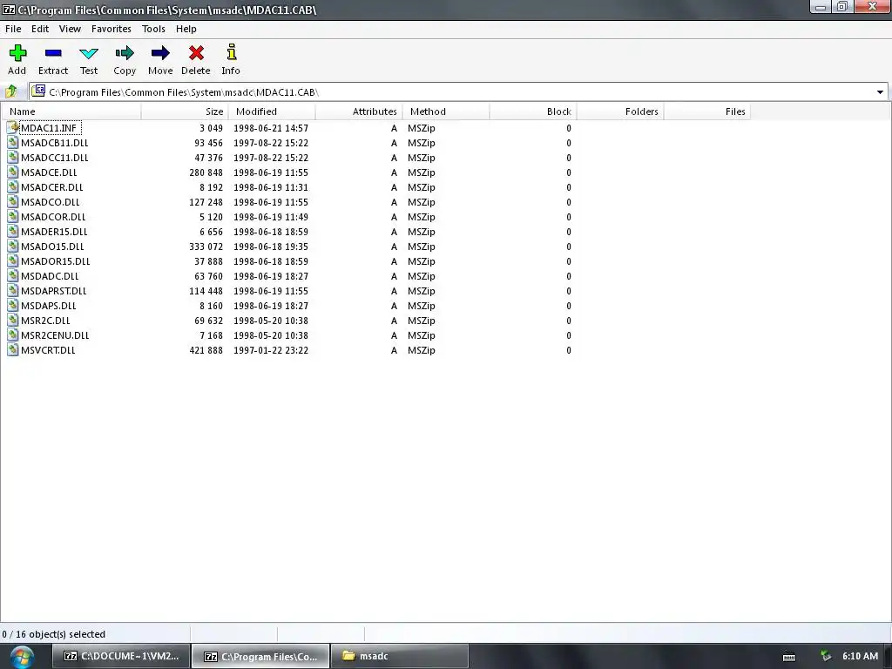Screen dimensions: 892x669
Task: Select the MSR2C.DLL file icon
Action: click(x=12, y=320)
